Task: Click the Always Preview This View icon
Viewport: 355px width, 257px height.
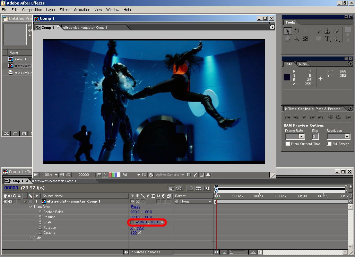Action: click(x=36, y=175)
